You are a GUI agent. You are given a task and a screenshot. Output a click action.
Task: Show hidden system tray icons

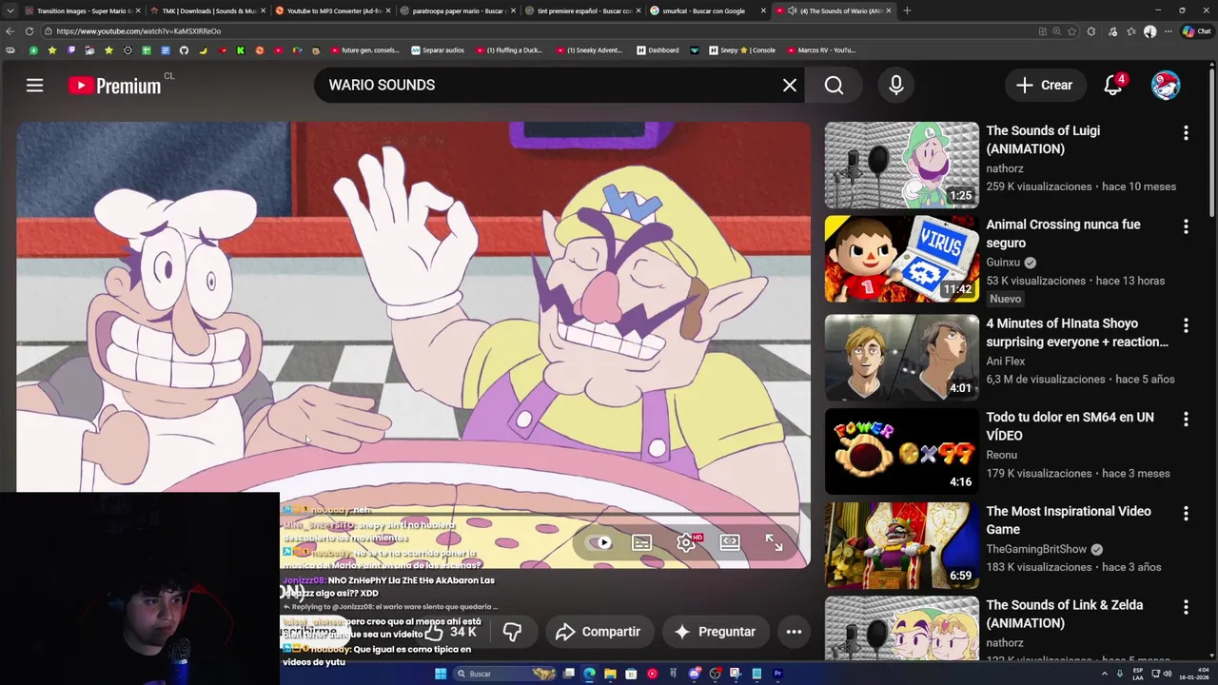click(x=1105, y=674)
